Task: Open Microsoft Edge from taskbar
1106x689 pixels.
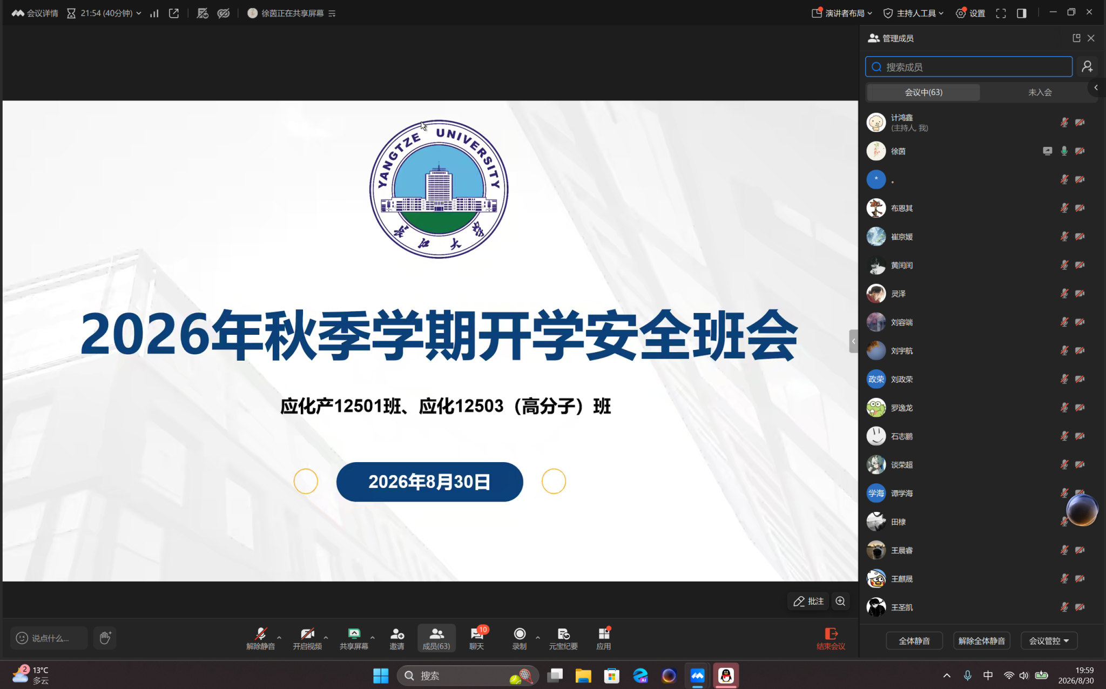Action: 640,676
